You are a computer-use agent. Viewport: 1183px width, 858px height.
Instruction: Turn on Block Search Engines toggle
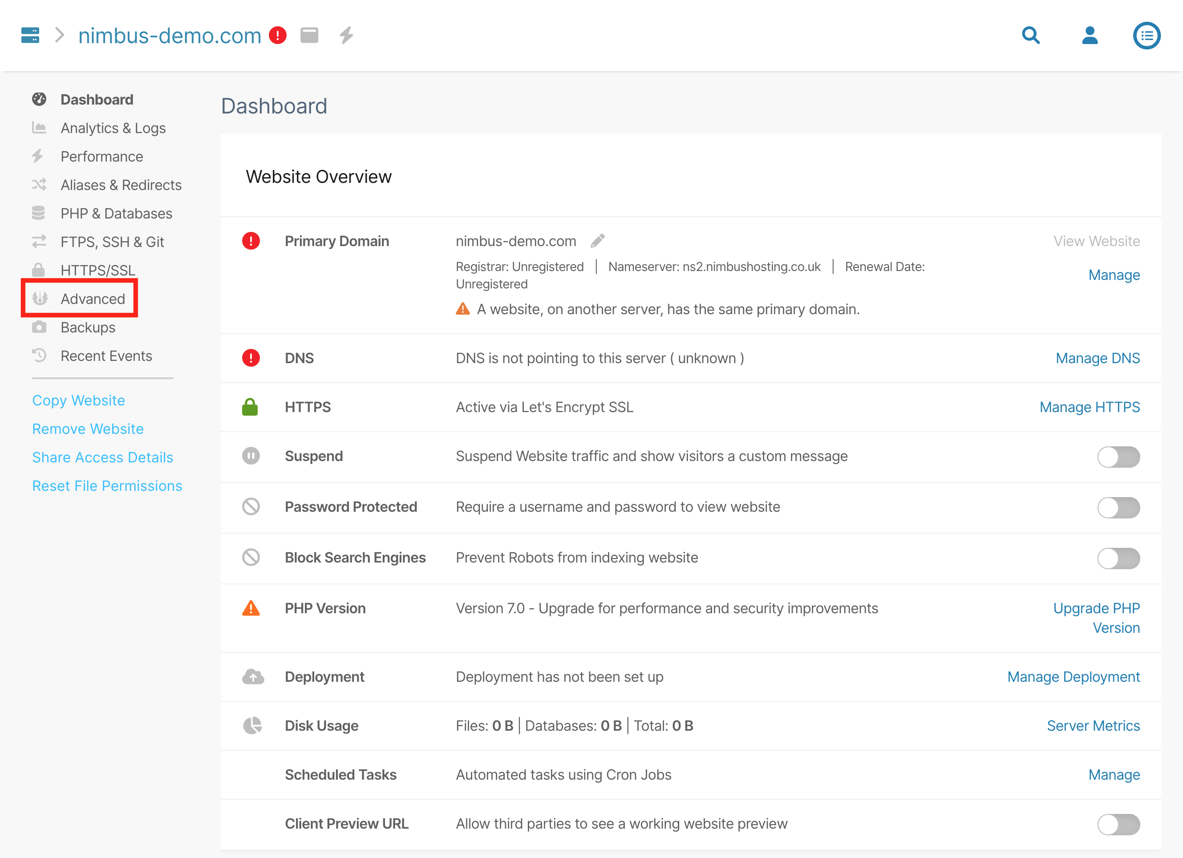(x=1118, y=558)
